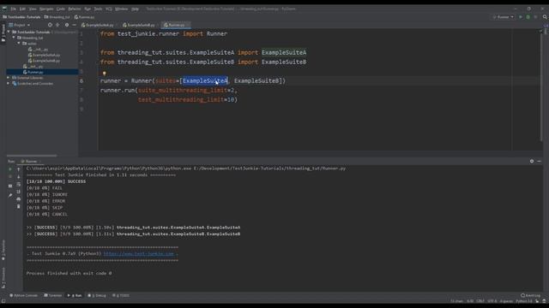
Task: Open the Tools menu
Action: [x=98, y=9]
